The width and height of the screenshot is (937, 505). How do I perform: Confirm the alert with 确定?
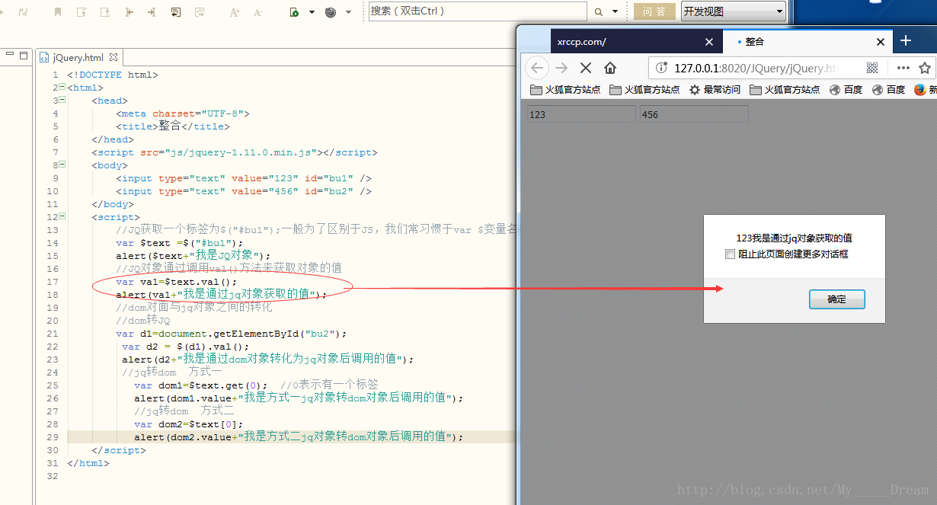click(836, 299)
